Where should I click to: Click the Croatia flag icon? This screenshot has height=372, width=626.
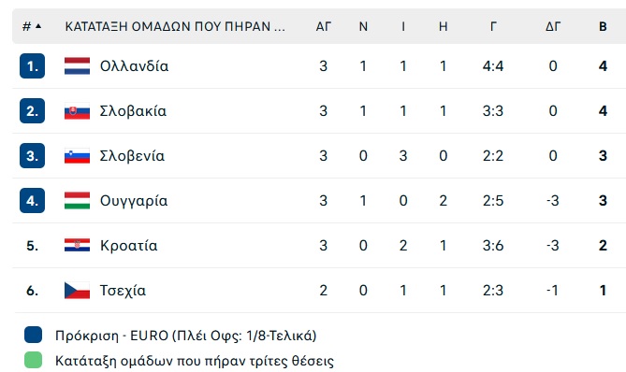click(x=77, y=245)
